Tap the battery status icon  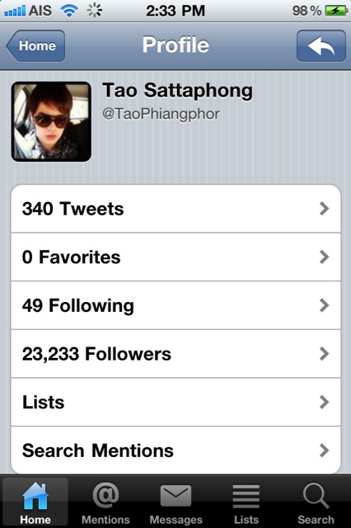tap(336, 11)
